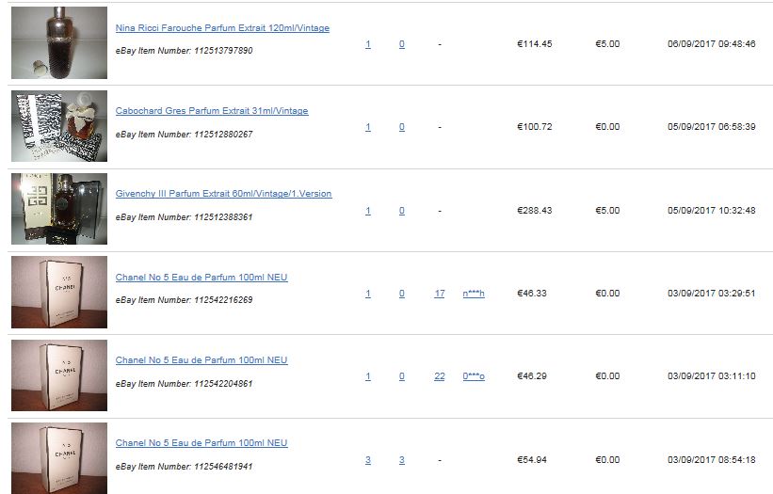Click the Givenchy III box thumbnail

coord(59,208)
